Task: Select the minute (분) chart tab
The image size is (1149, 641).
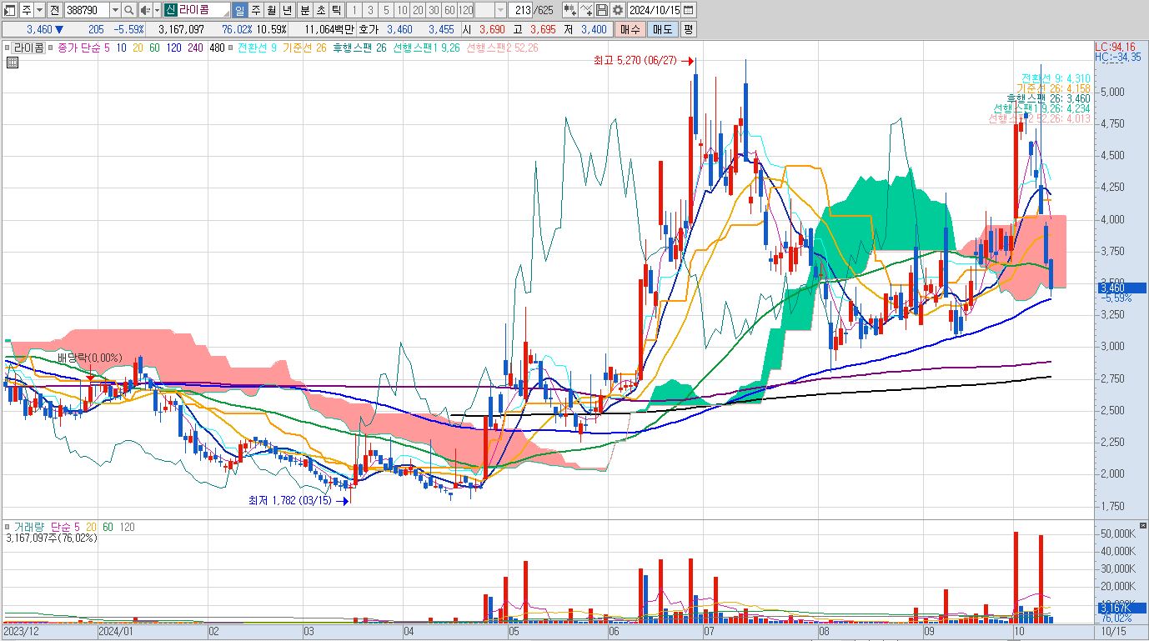Action: tap(304, 10)
